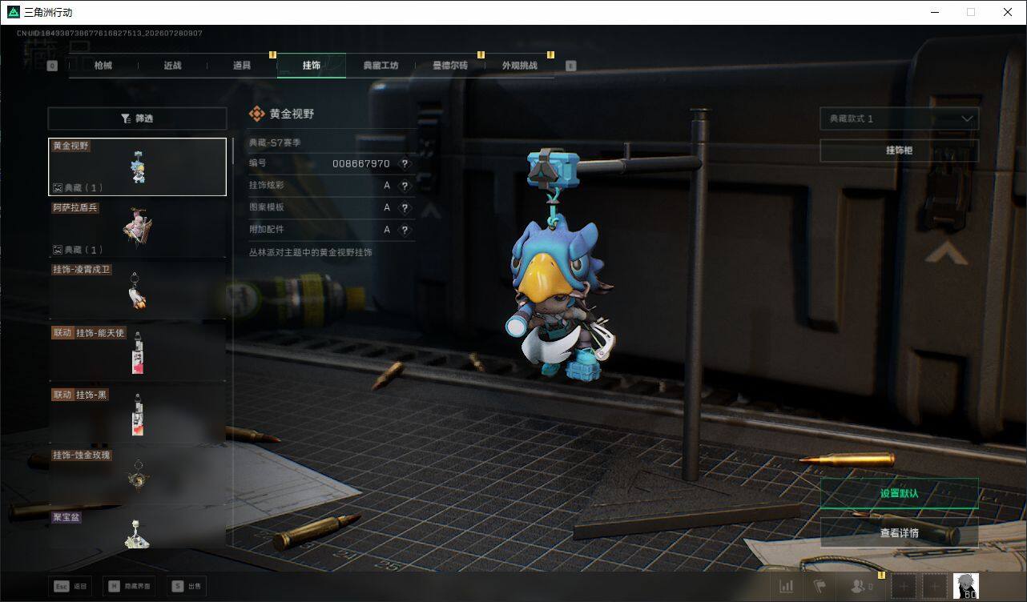The height and width of the screenshot is (602, 1027).
Task: Switch to the 外观挑战 tab
Action: pyautogui.click(x=520, y=66)
